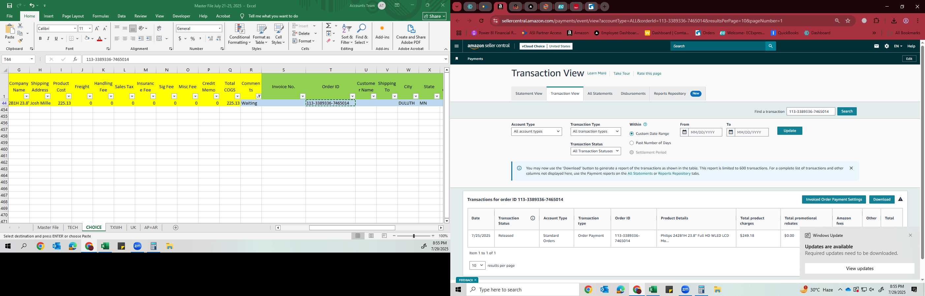Click the Merge & Center icon
925x296 pixels.
pos(160,38)
